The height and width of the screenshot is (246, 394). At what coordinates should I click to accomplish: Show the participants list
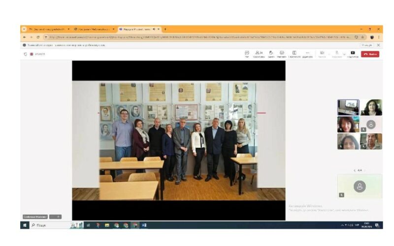(259, 53)
